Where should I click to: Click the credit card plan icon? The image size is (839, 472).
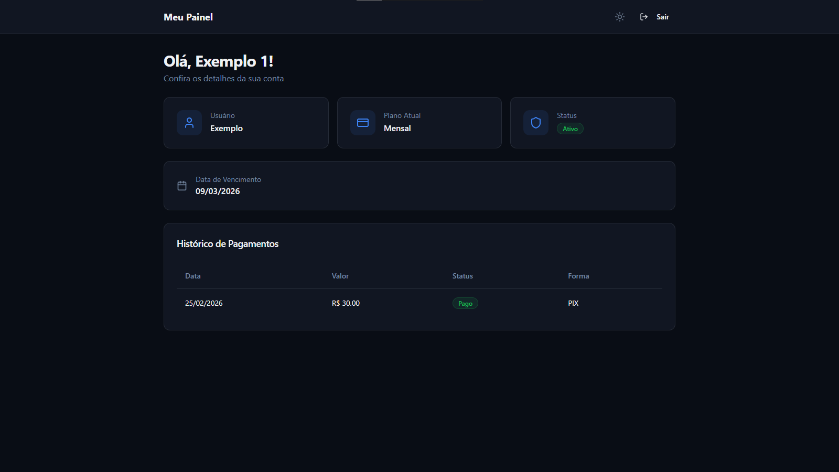tap(363, 123)
